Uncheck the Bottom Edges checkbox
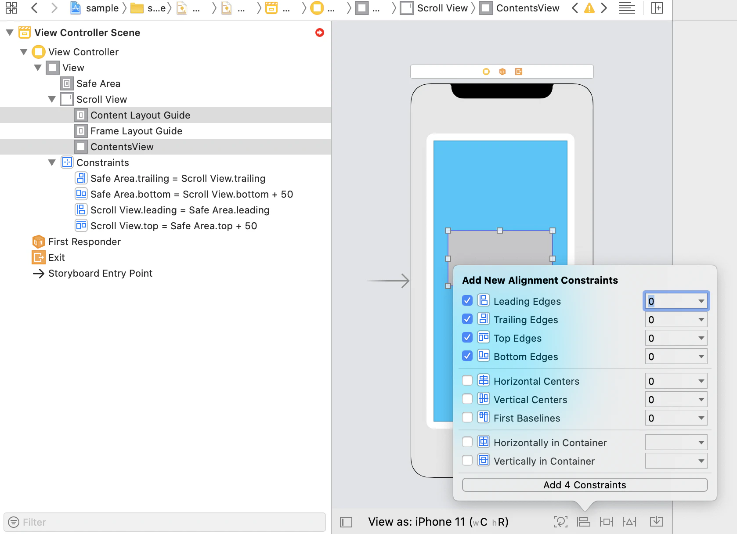 point(467,356)
